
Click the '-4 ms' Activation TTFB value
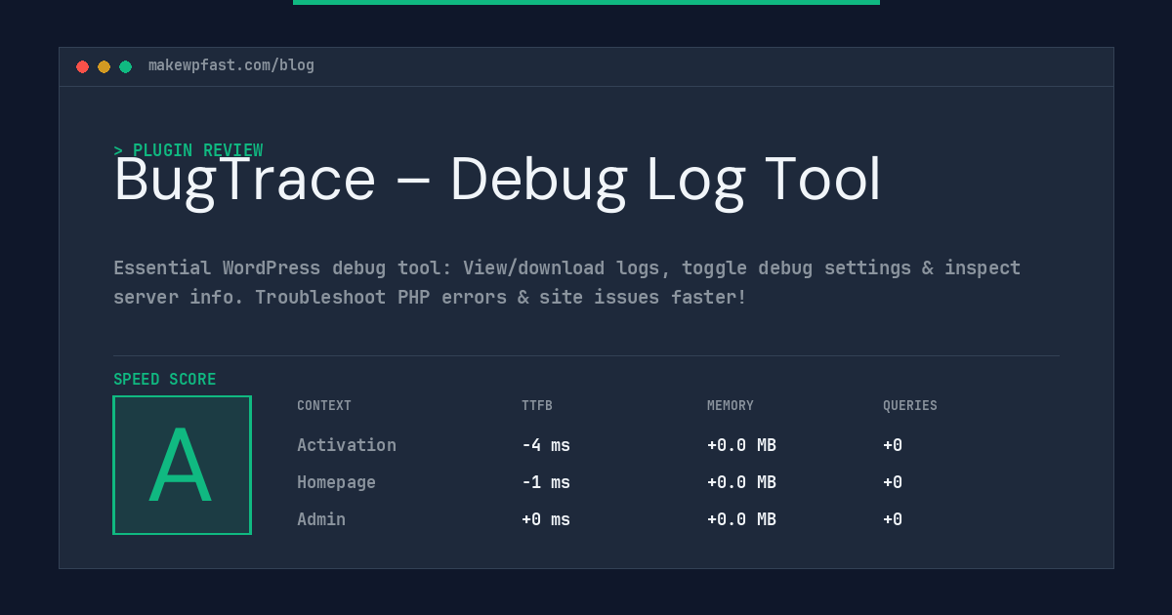546,445
